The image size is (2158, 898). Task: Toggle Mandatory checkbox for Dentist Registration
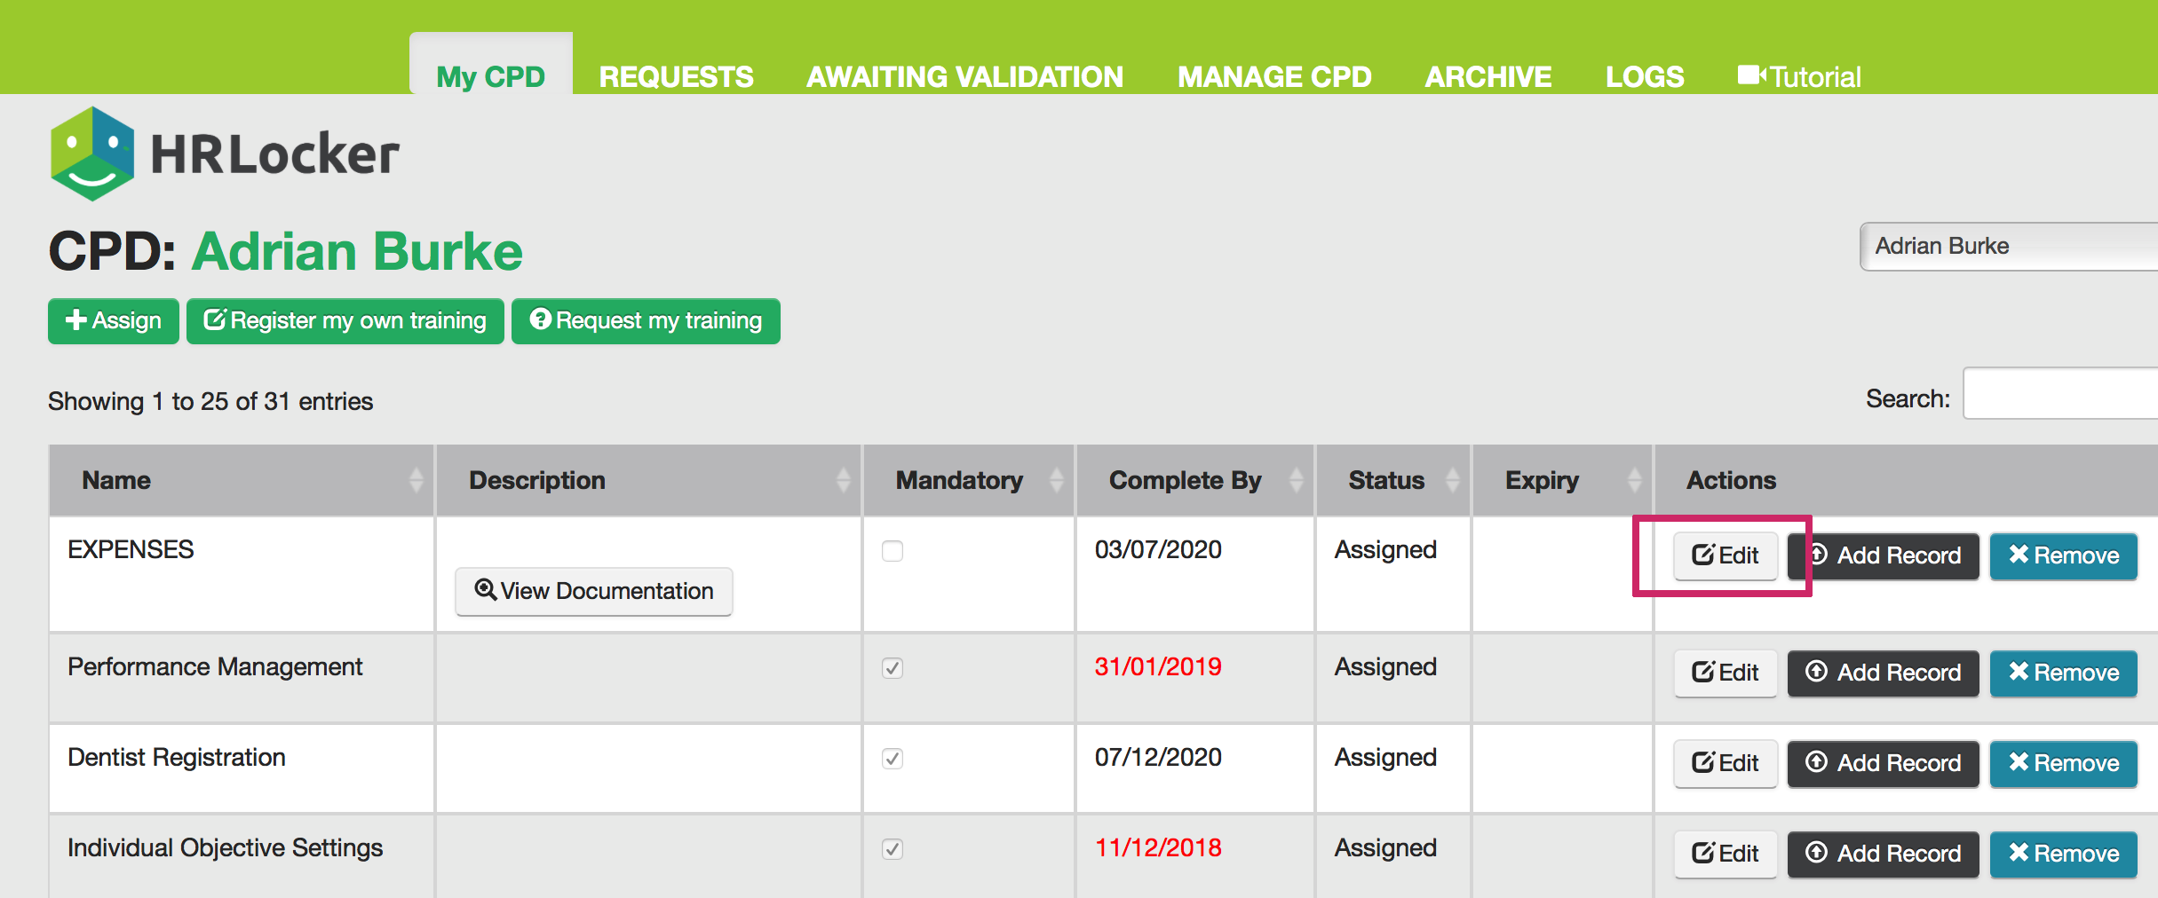point(893,759)
